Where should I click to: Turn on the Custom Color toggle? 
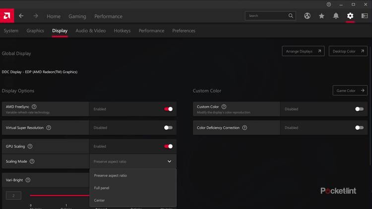click(x=359, y=109)
